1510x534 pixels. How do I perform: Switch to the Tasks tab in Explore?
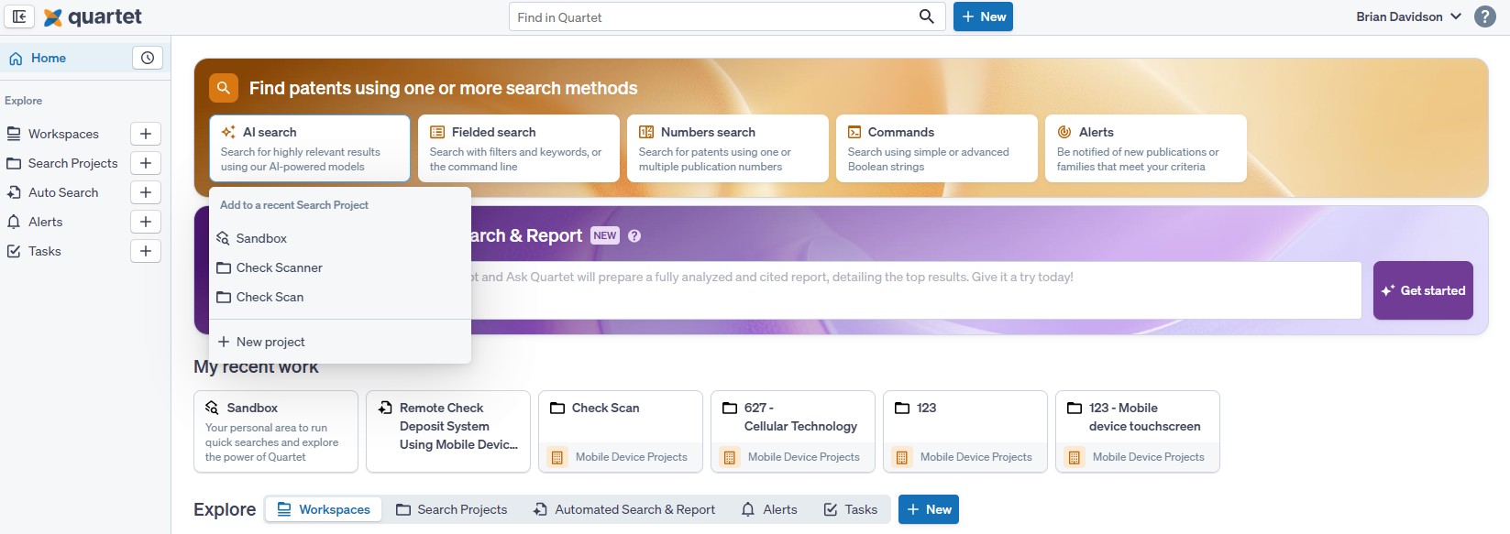(850, 509)
